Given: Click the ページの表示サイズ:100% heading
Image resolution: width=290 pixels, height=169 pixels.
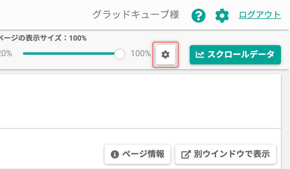Looking at the screenshot, I should (x=43, y=38).
